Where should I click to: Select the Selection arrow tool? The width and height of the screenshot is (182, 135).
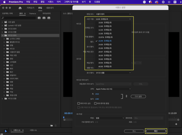click(6, 131)
